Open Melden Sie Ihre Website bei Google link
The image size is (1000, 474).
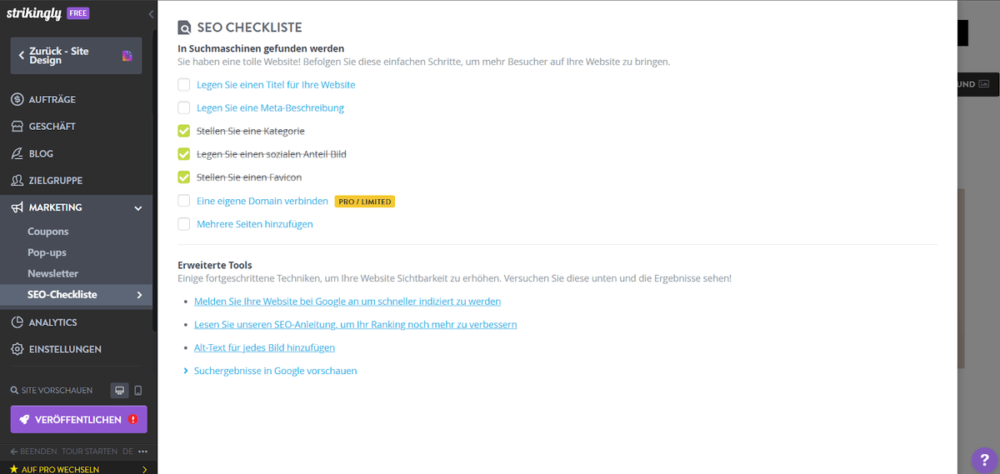[x=347, y=301]
